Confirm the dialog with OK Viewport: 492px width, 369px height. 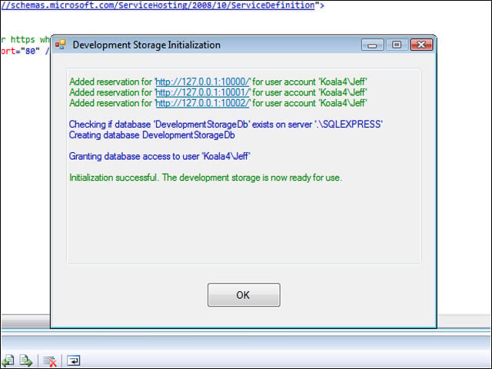point(244,295)
